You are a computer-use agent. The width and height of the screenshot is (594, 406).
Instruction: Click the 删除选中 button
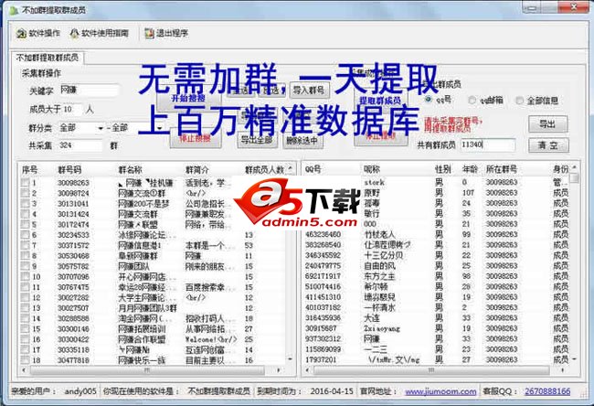pos(302,141)
